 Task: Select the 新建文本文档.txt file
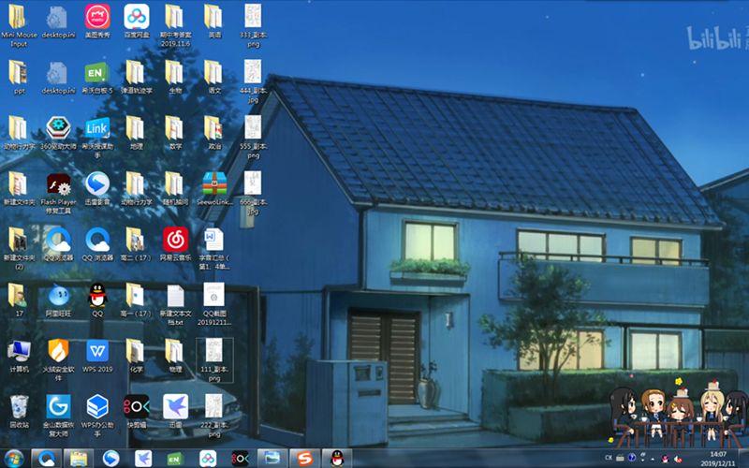(x=175, y=295)
